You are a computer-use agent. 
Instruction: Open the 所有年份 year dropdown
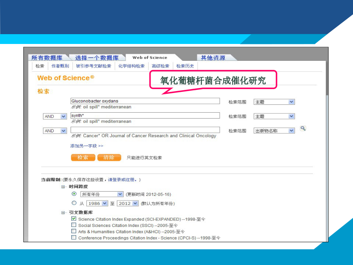pyautogui.click(x=102, y=194)
